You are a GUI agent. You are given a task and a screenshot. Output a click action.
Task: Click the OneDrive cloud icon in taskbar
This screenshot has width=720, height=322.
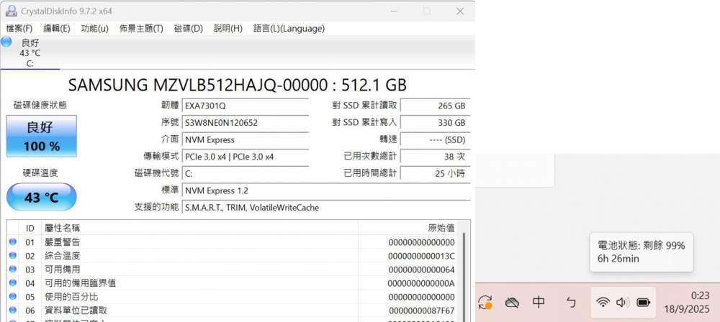(x=512, y=303)
